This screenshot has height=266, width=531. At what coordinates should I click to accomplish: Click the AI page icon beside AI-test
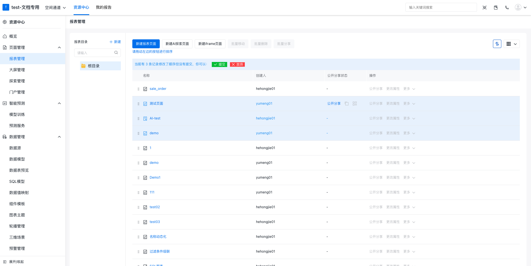pos(145,119)
